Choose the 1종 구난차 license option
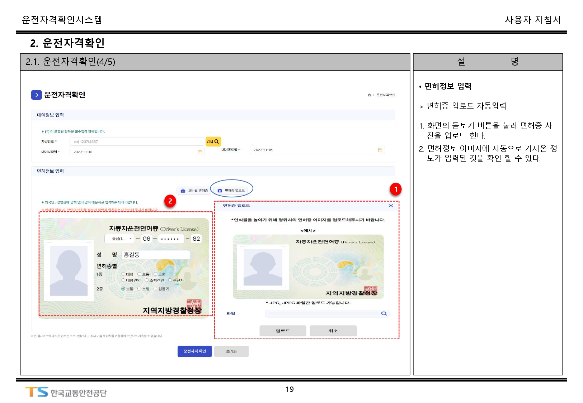583x403 pixels. [x=170, y=280]
